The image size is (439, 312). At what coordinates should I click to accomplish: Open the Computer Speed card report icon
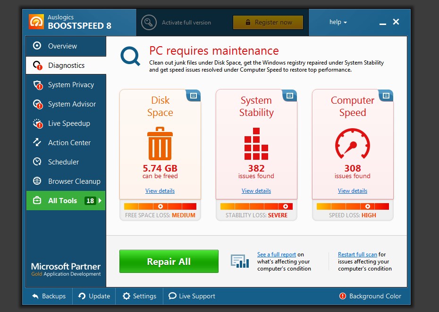coord(386,96)
